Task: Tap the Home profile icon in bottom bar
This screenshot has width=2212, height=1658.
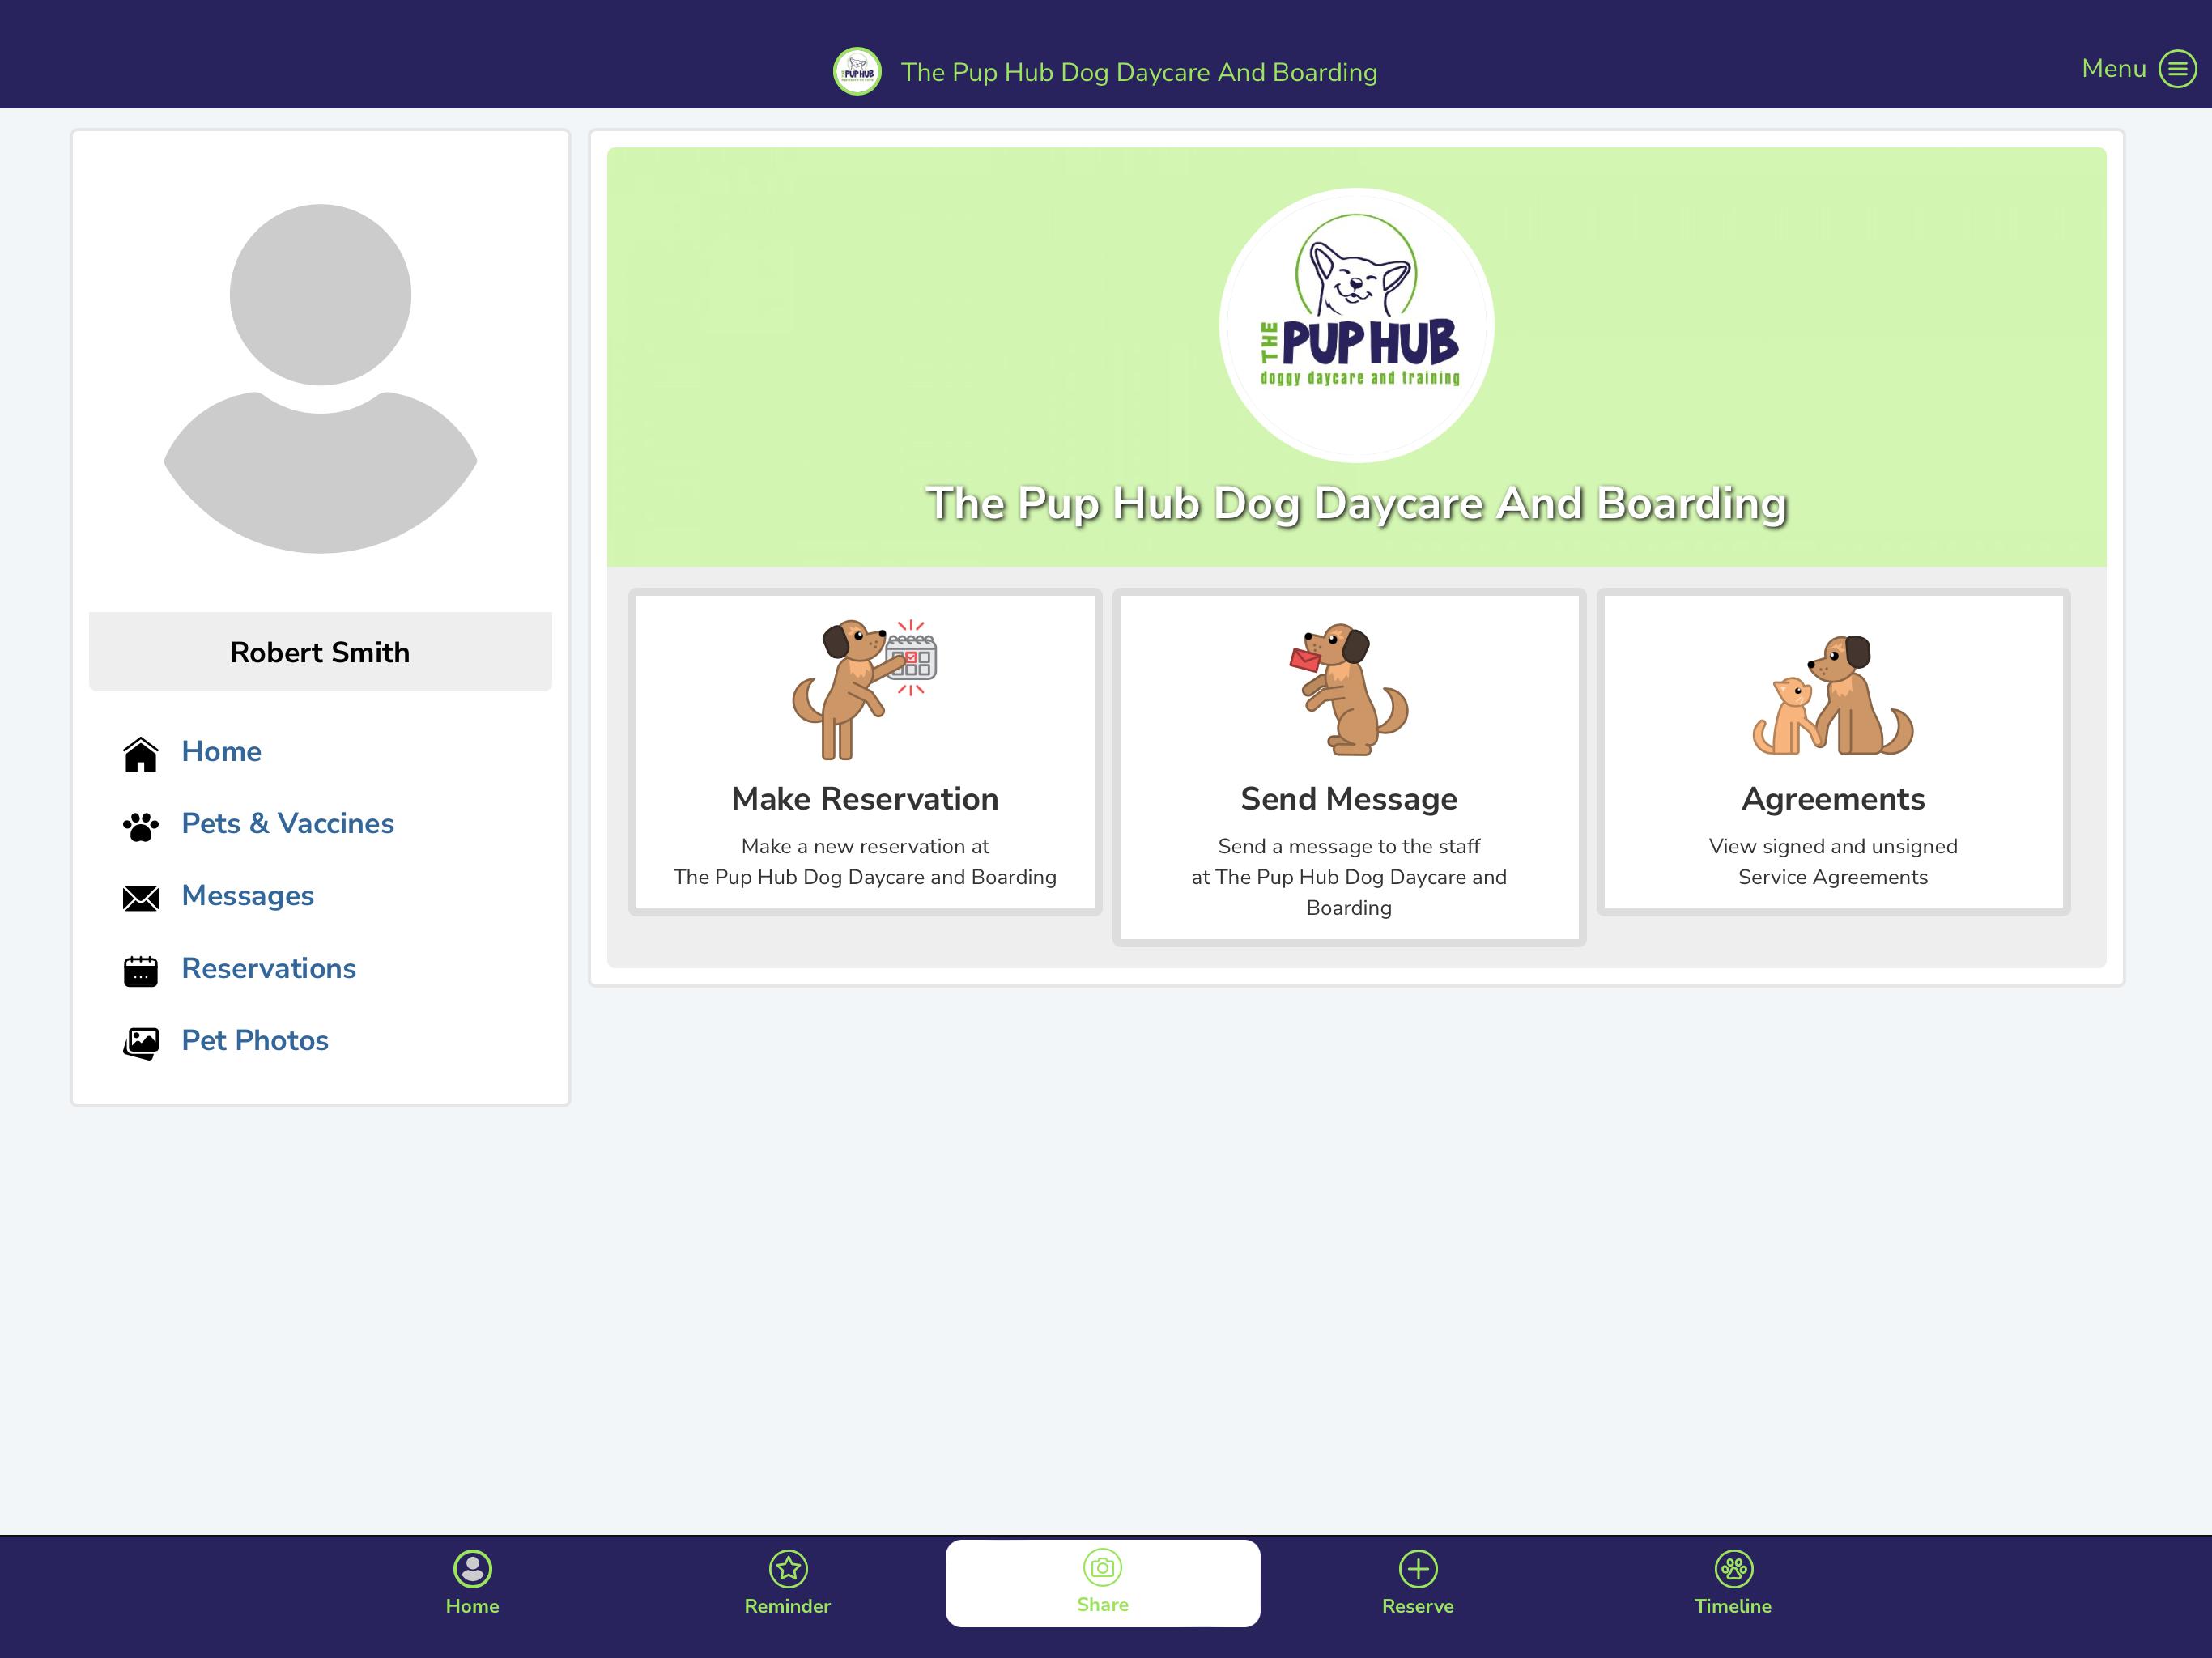Action: pyautogui.click(x=472, y=1568)
